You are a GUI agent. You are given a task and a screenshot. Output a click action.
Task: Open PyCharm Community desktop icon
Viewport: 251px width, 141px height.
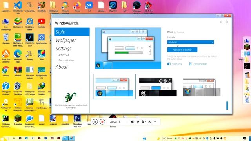(x=6, y=121)
